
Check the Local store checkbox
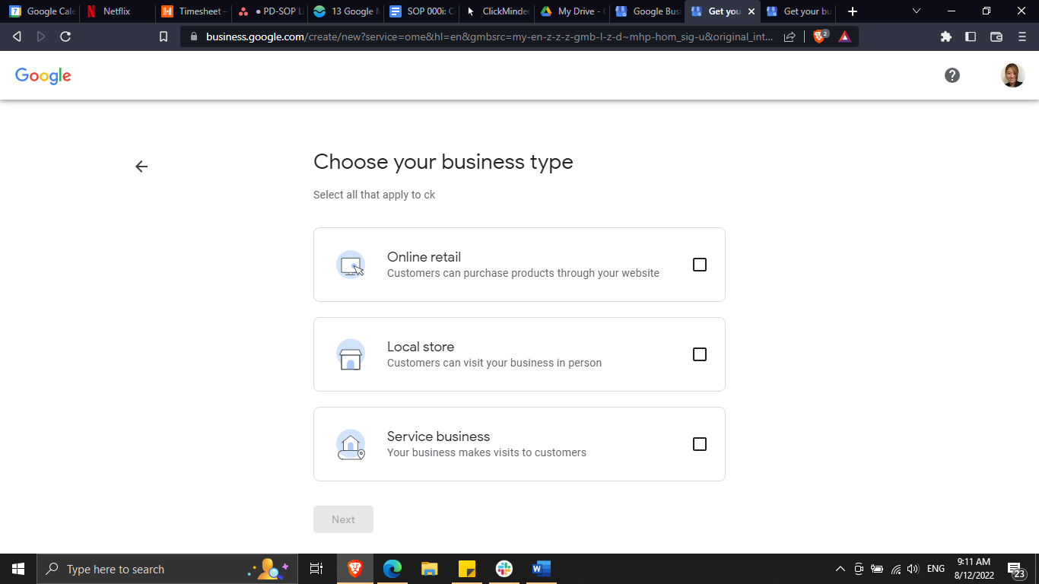click(x=700, y=354)
